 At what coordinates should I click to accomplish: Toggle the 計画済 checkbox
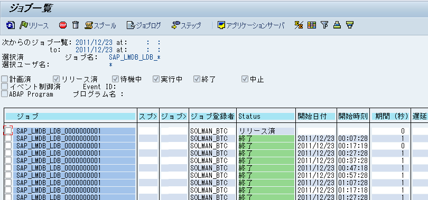(5, 79)
